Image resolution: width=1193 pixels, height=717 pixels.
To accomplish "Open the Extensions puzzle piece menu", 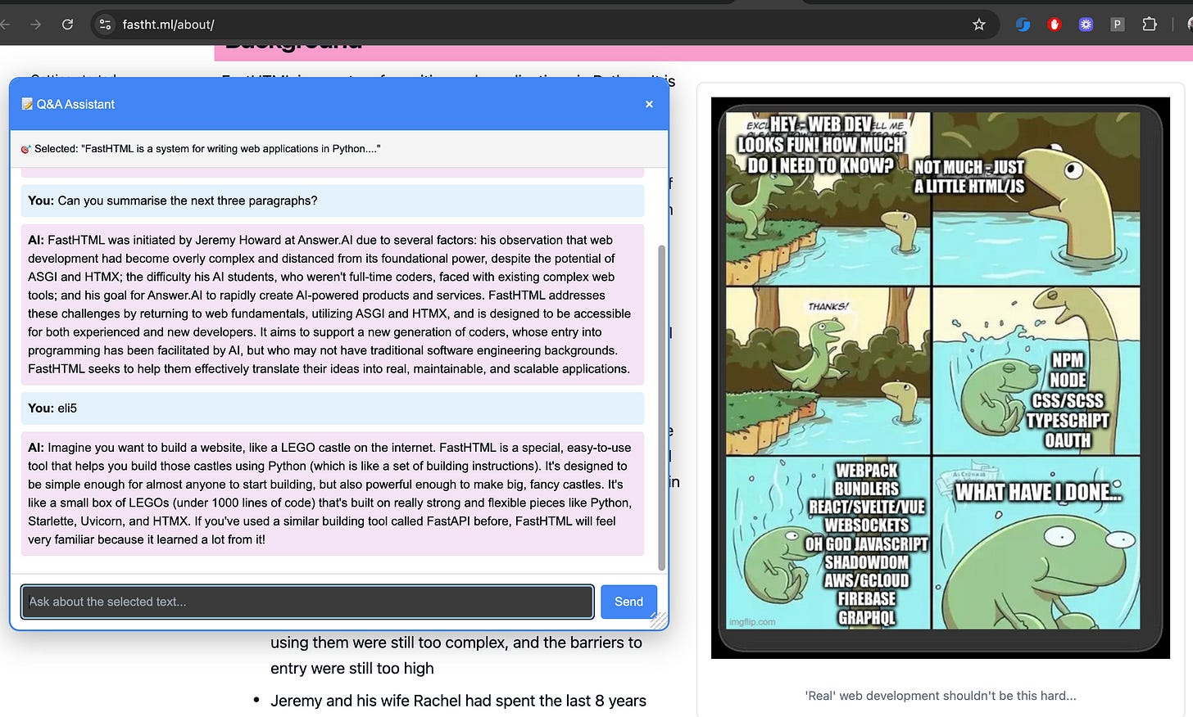I will coord(1150,25).
